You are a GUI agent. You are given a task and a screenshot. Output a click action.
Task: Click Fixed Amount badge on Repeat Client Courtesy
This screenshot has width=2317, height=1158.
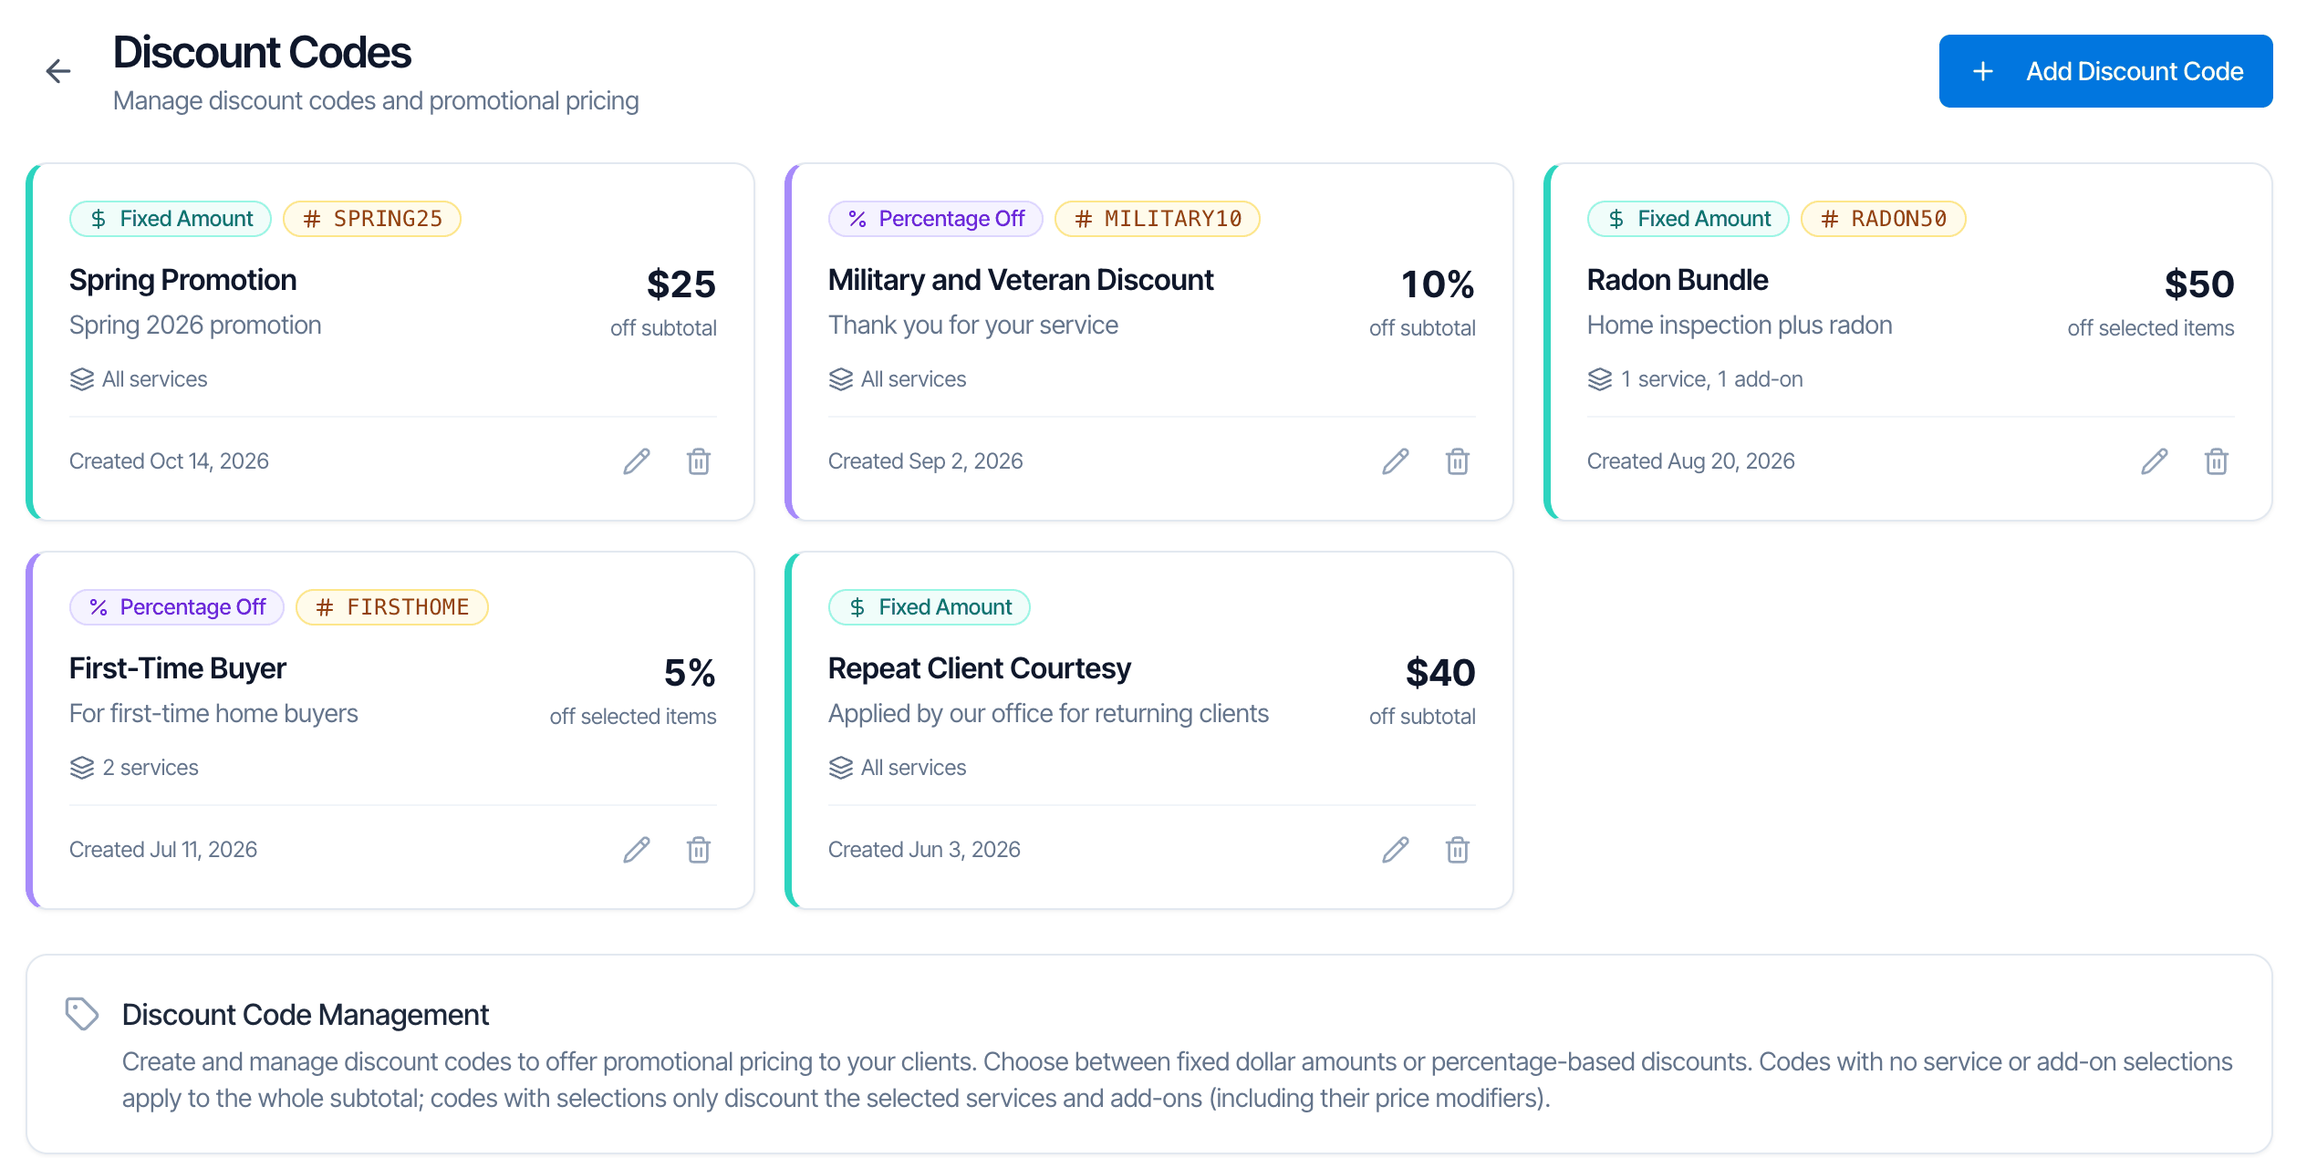tap(930, 607)
